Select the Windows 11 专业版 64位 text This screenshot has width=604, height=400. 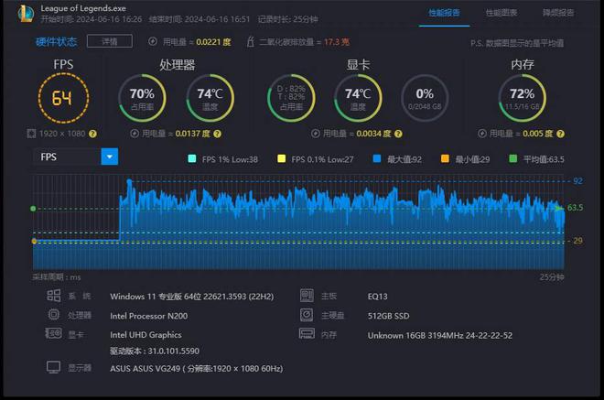coord(192,297)
